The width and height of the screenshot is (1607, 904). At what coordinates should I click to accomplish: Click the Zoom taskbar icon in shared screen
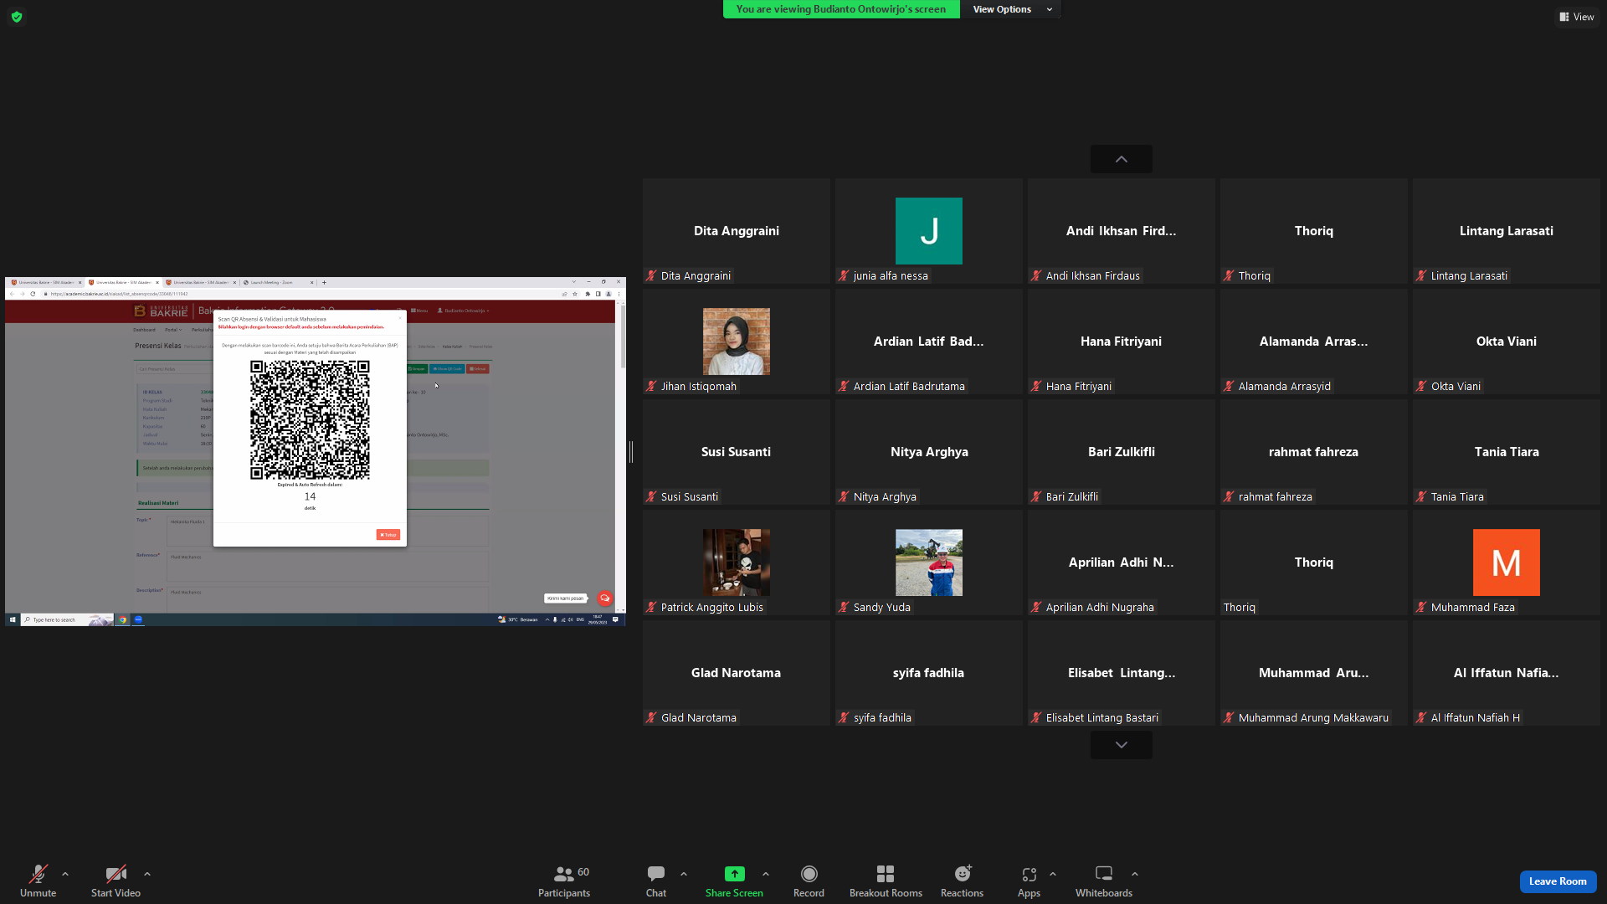point(138,620)
